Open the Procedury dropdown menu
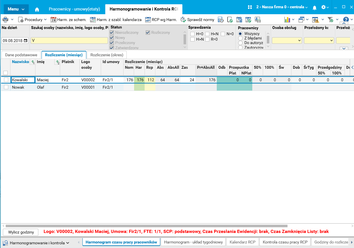The width and height of the screenshot is (354, 248). (x=32, y=20)
